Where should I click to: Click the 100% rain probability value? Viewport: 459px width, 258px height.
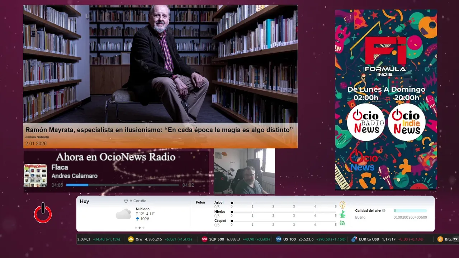(x=145, y=219)
